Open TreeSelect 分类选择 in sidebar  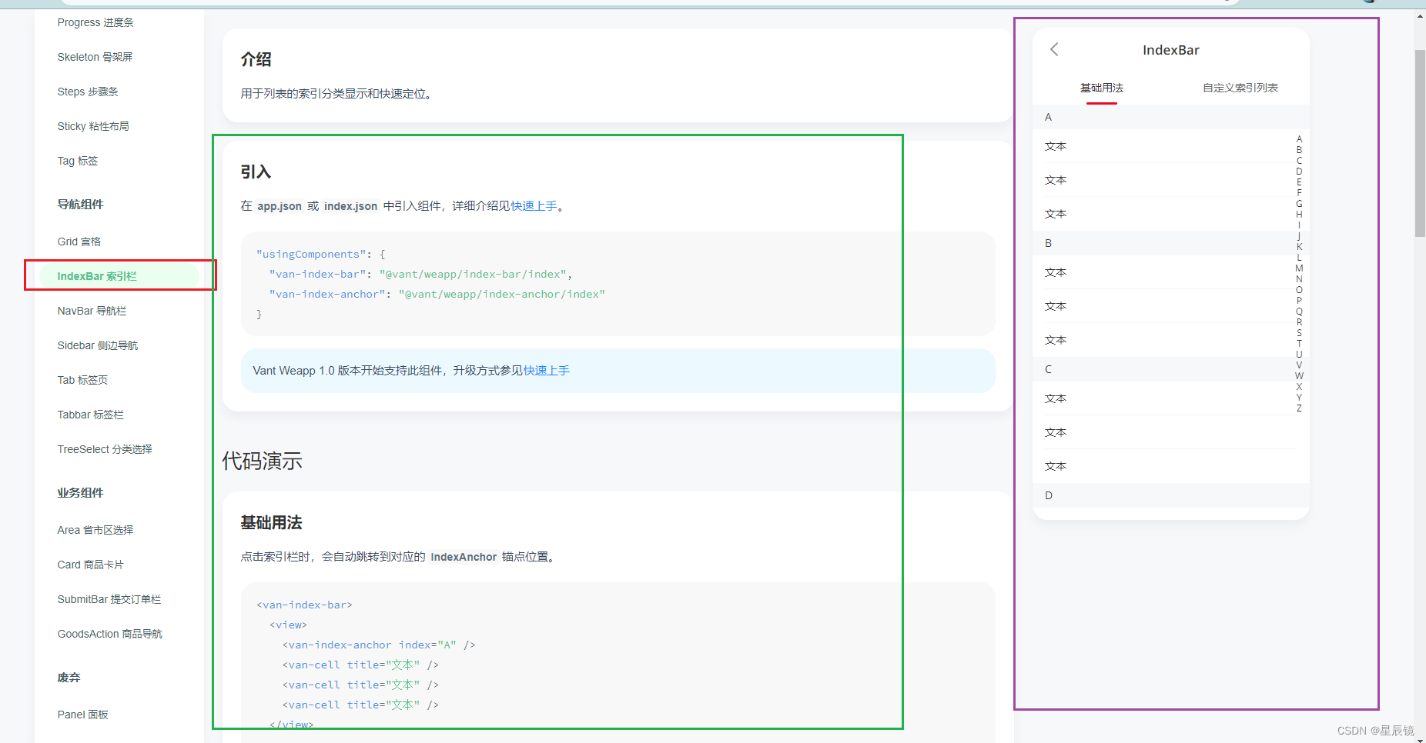pyautogui.click(x=105, y=449)
